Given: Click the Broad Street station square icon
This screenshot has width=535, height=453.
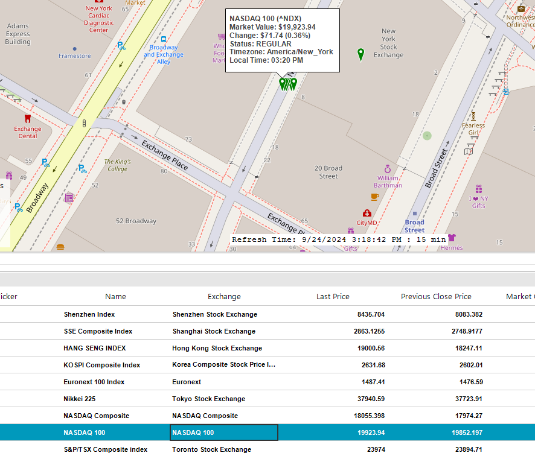Looking at the screenshot, I should pos(415,214).
